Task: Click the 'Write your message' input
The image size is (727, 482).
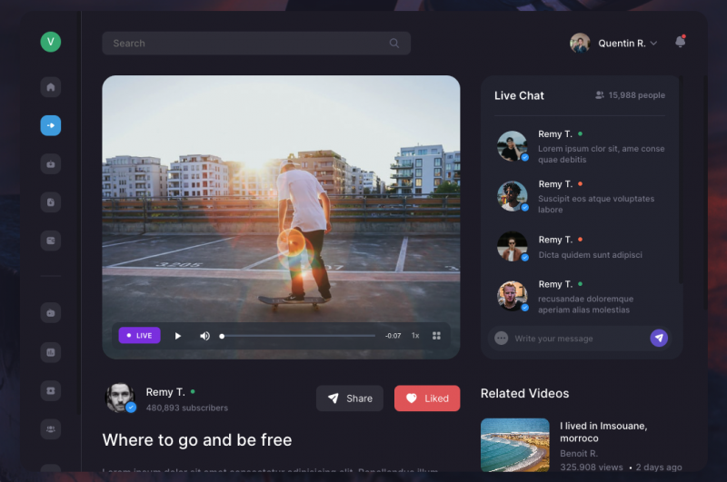Action: tap(580, 339)
